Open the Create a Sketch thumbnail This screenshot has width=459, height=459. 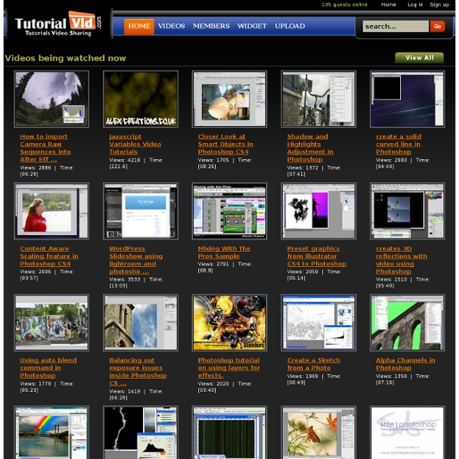(318, 323)
